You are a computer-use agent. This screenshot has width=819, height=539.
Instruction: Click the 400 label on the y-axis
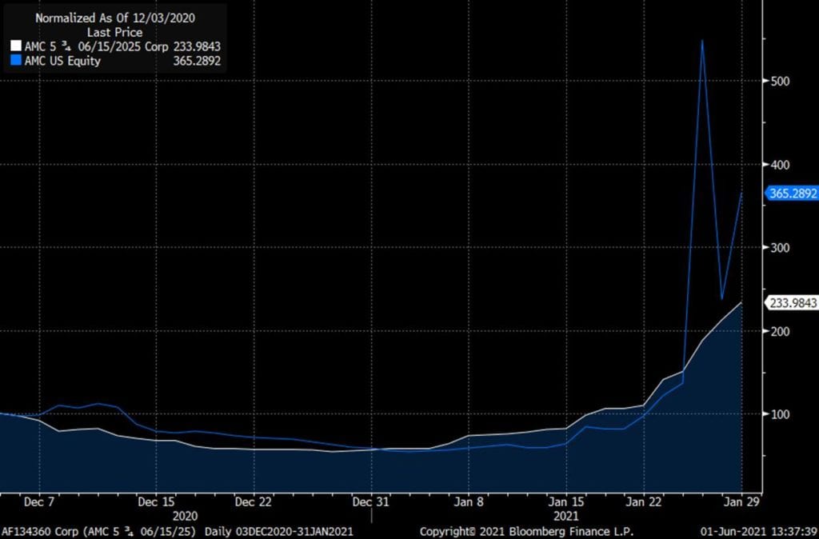click(779, 165)
